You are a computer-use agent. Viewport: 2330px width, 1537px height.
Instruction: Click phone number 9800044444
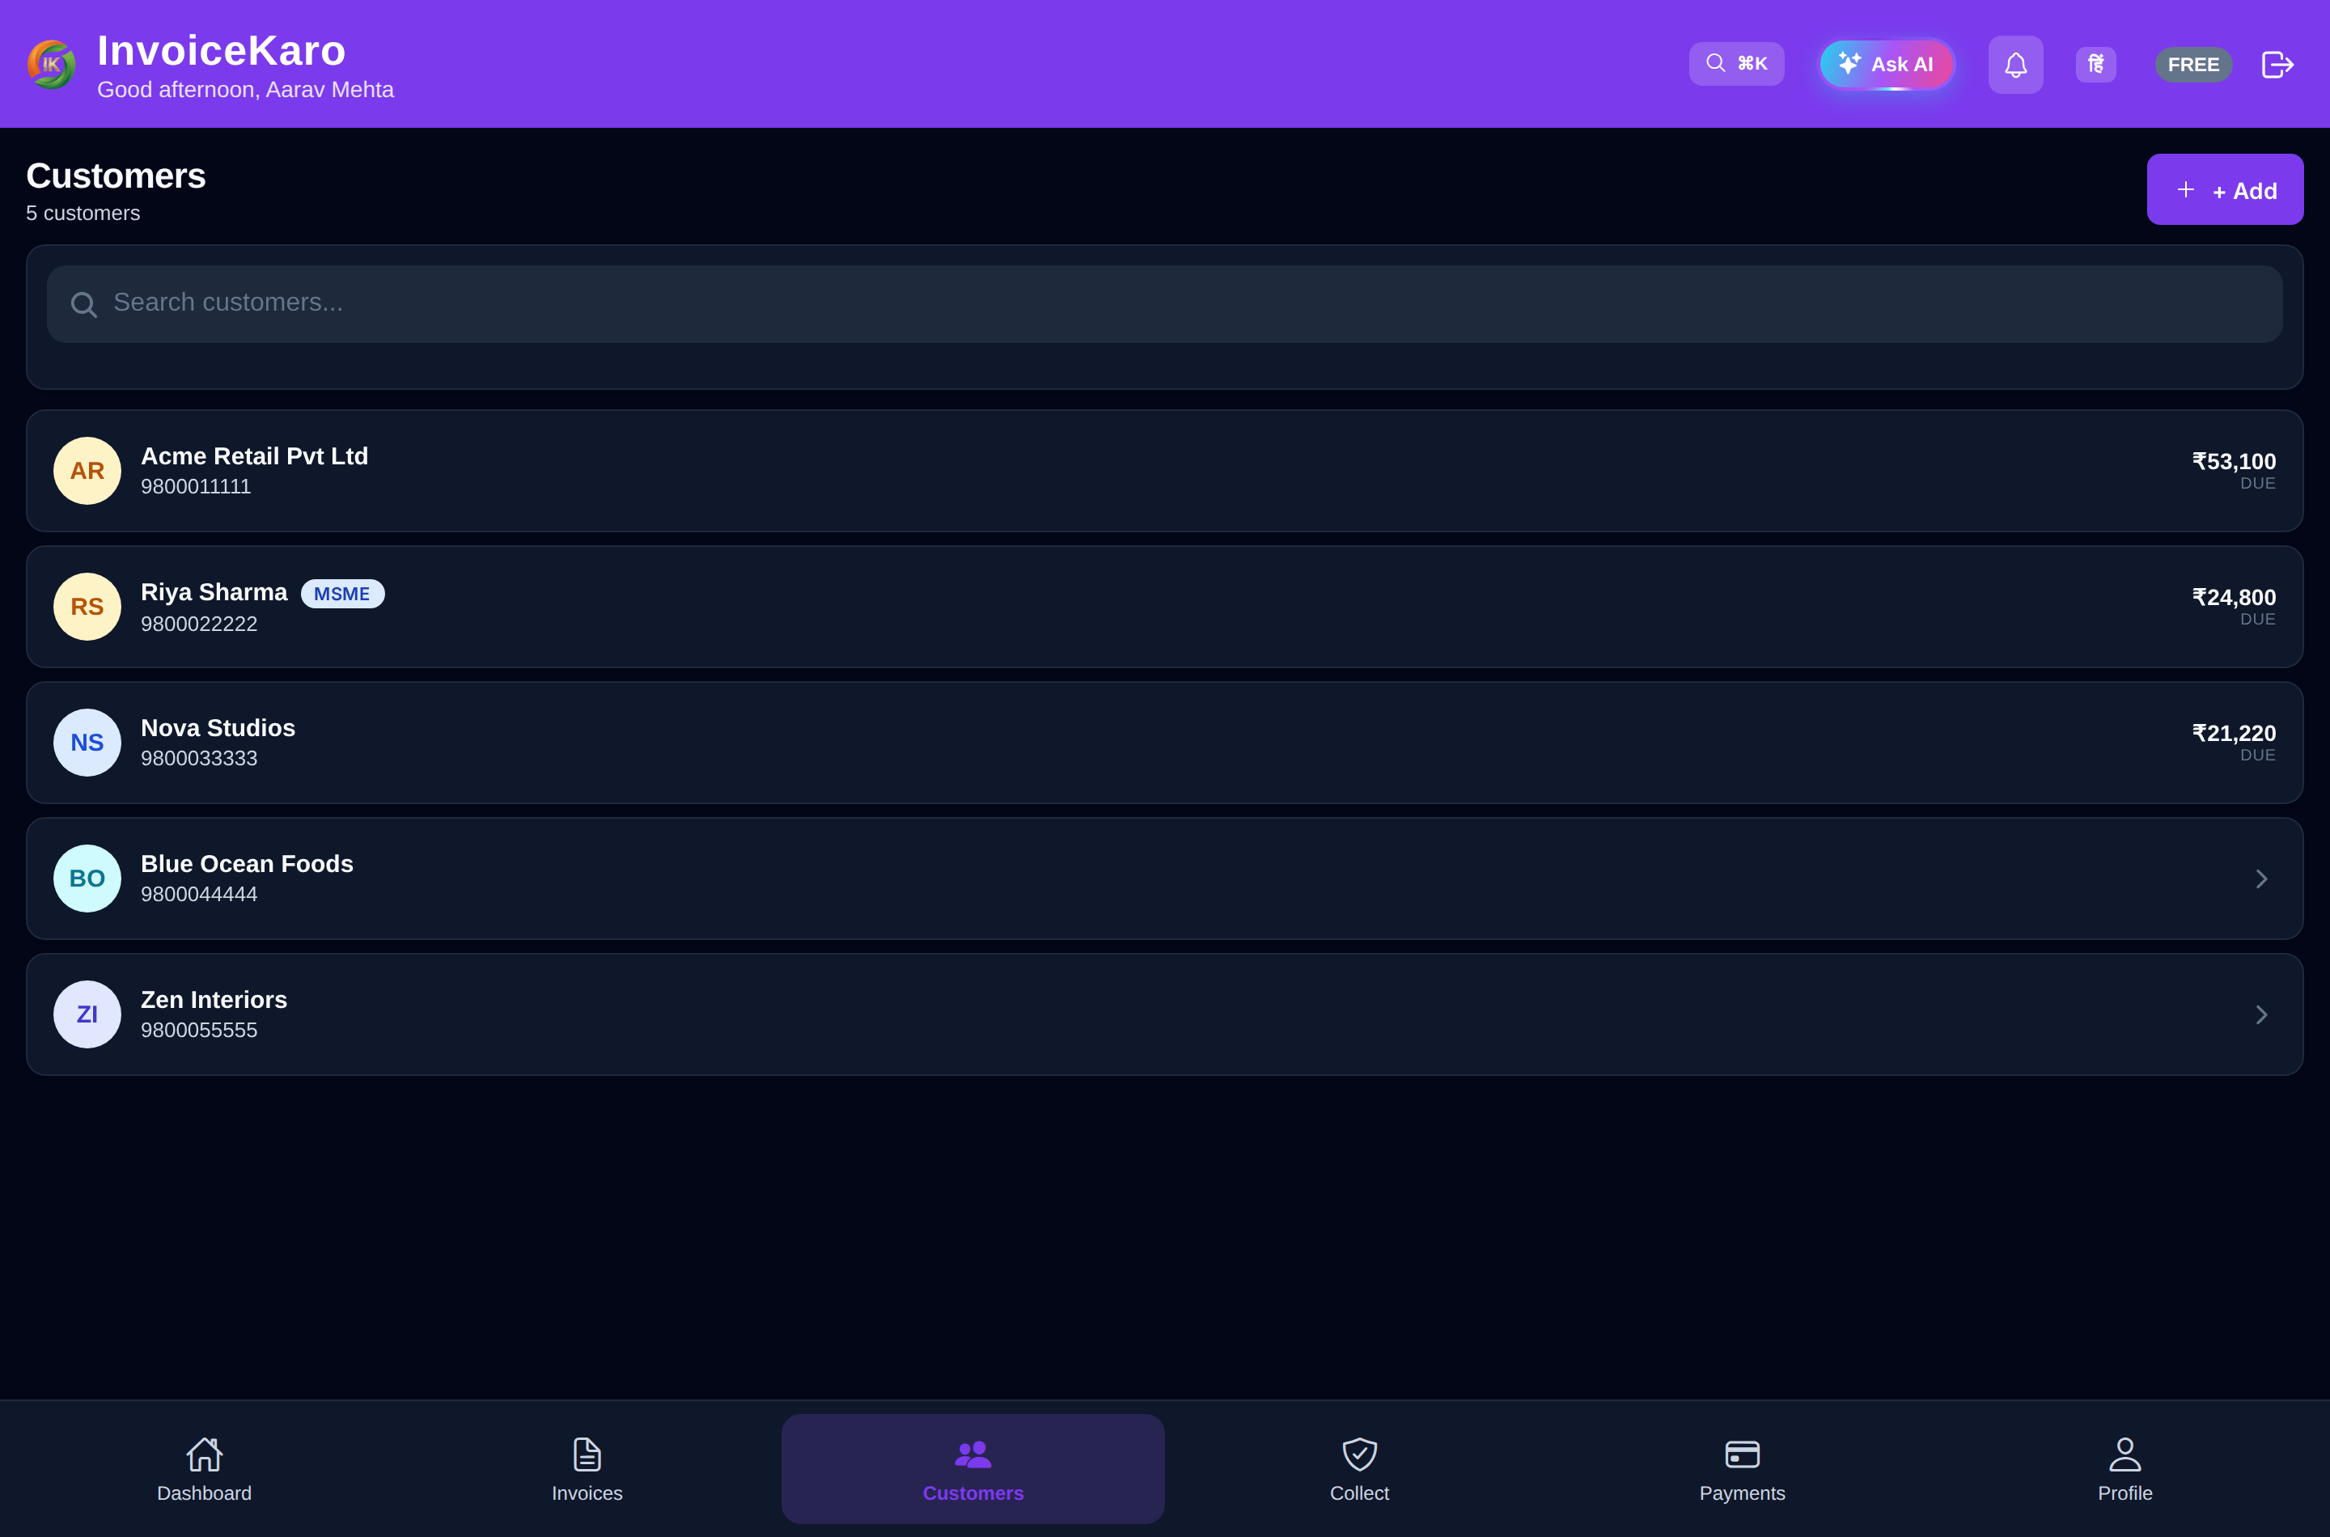[199, 894]
